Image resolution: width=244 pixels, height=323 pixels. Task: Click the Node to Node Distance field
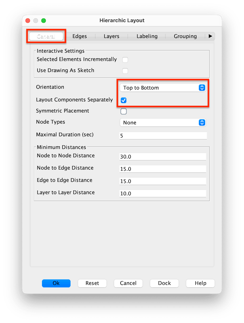[163, 157]
